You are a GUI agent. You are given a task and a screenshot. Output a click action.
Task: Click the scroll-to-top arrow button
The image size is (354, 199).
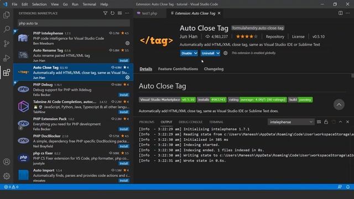point(339,104)
